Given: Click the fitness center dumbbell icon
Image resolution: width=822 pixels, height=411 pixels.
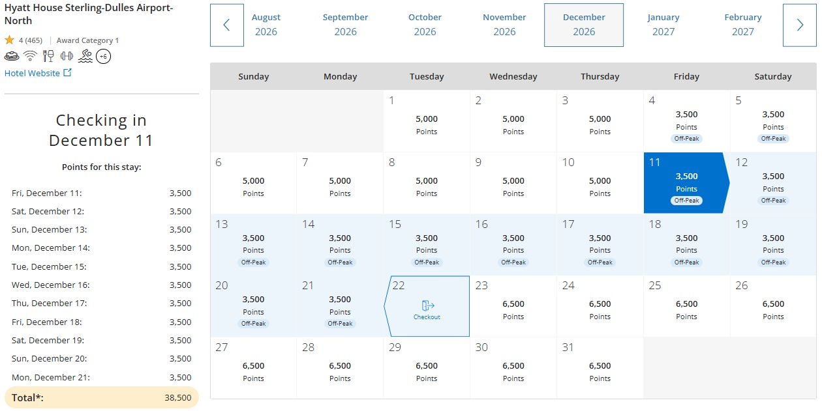Looking at the screenshot, I should [x=66, y=56].
